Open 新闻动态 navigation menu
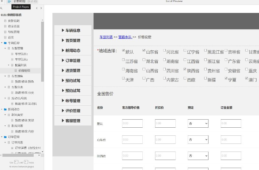This screenshot has width=259, height=170. pyautogui.click(x=73, y=50)
